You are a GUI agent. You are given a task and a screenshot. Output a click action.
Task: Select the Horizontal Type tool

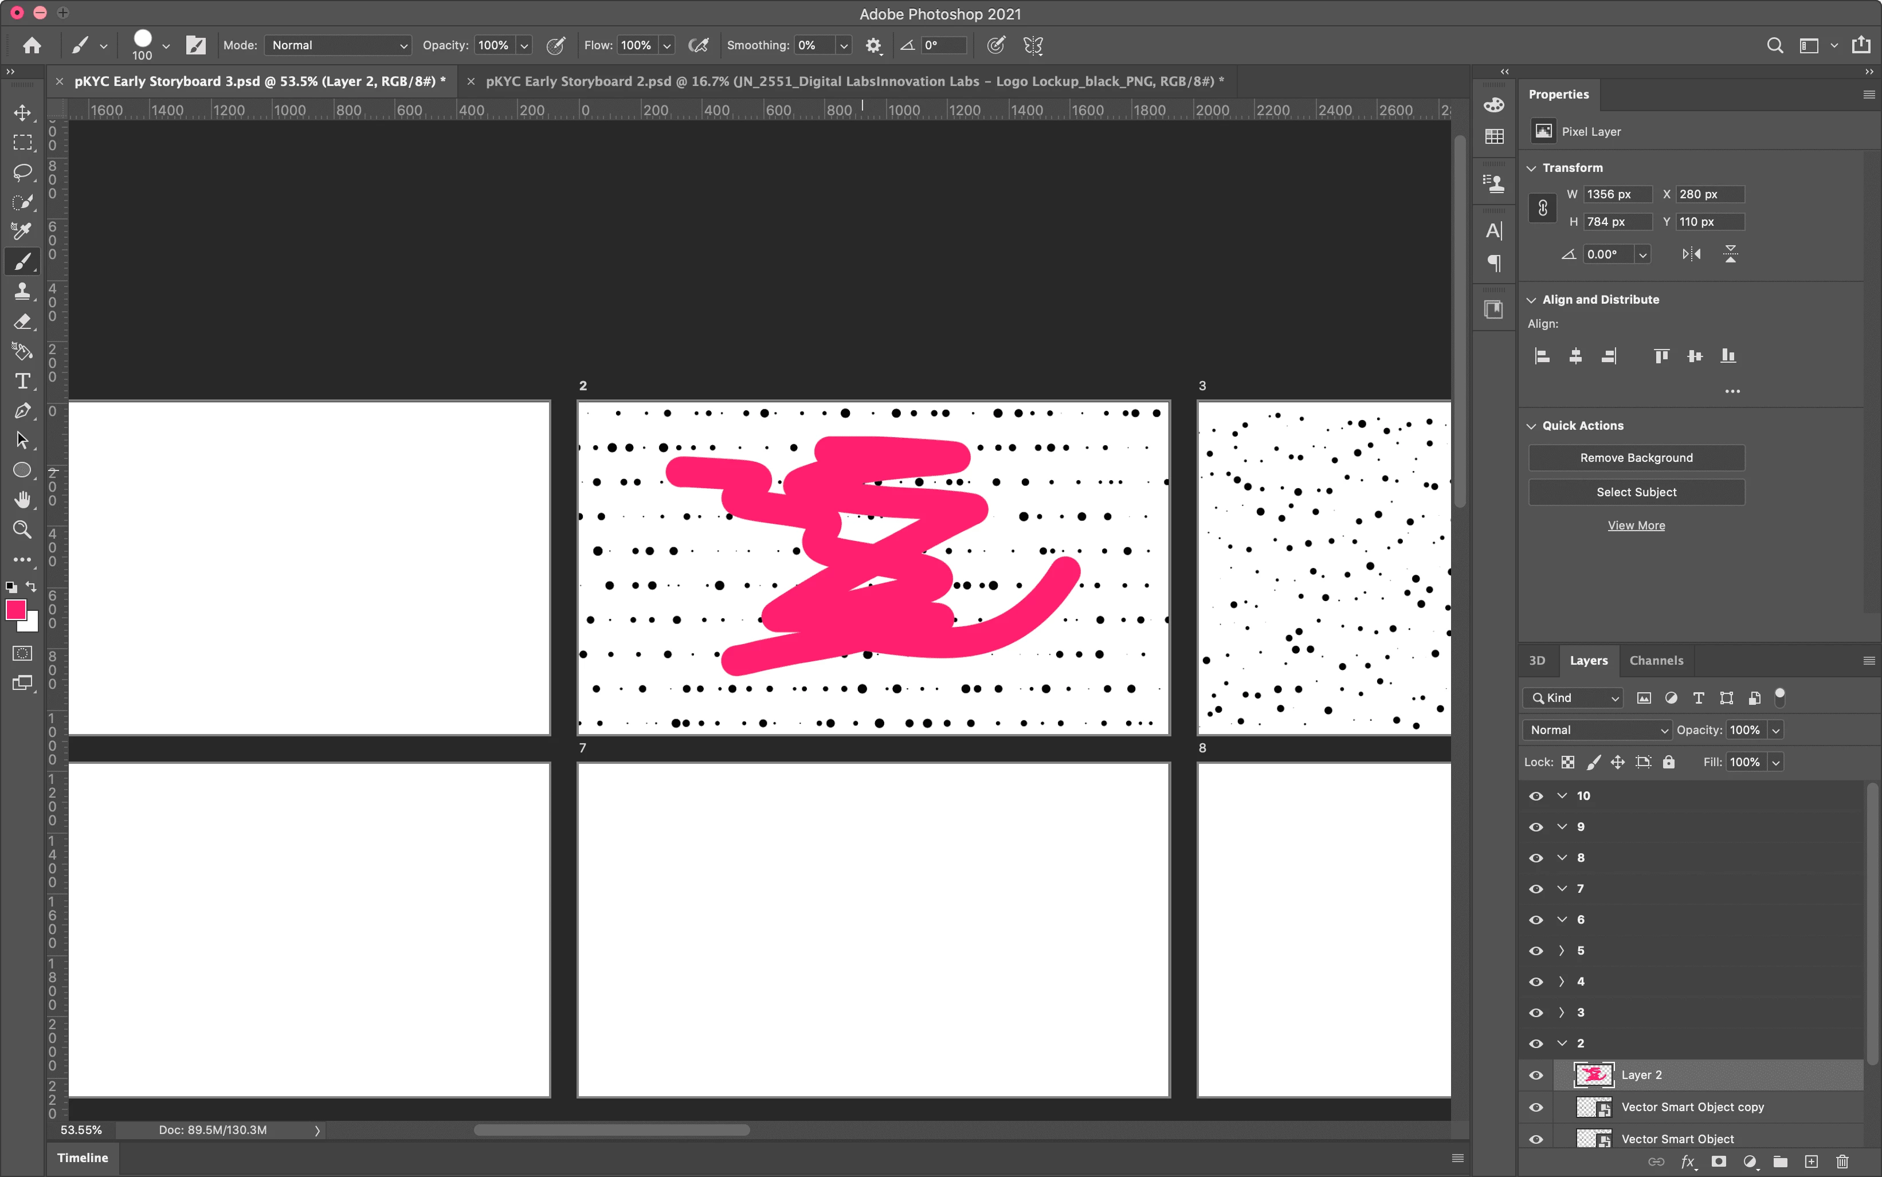22,382
